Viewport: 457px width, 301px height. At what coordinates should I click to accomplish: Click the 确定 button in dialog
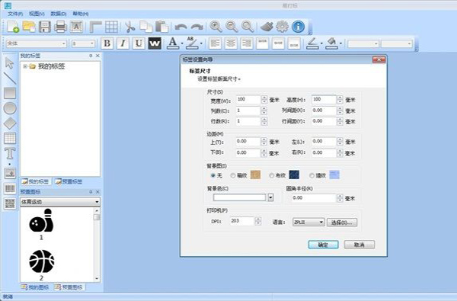point(323,245)
